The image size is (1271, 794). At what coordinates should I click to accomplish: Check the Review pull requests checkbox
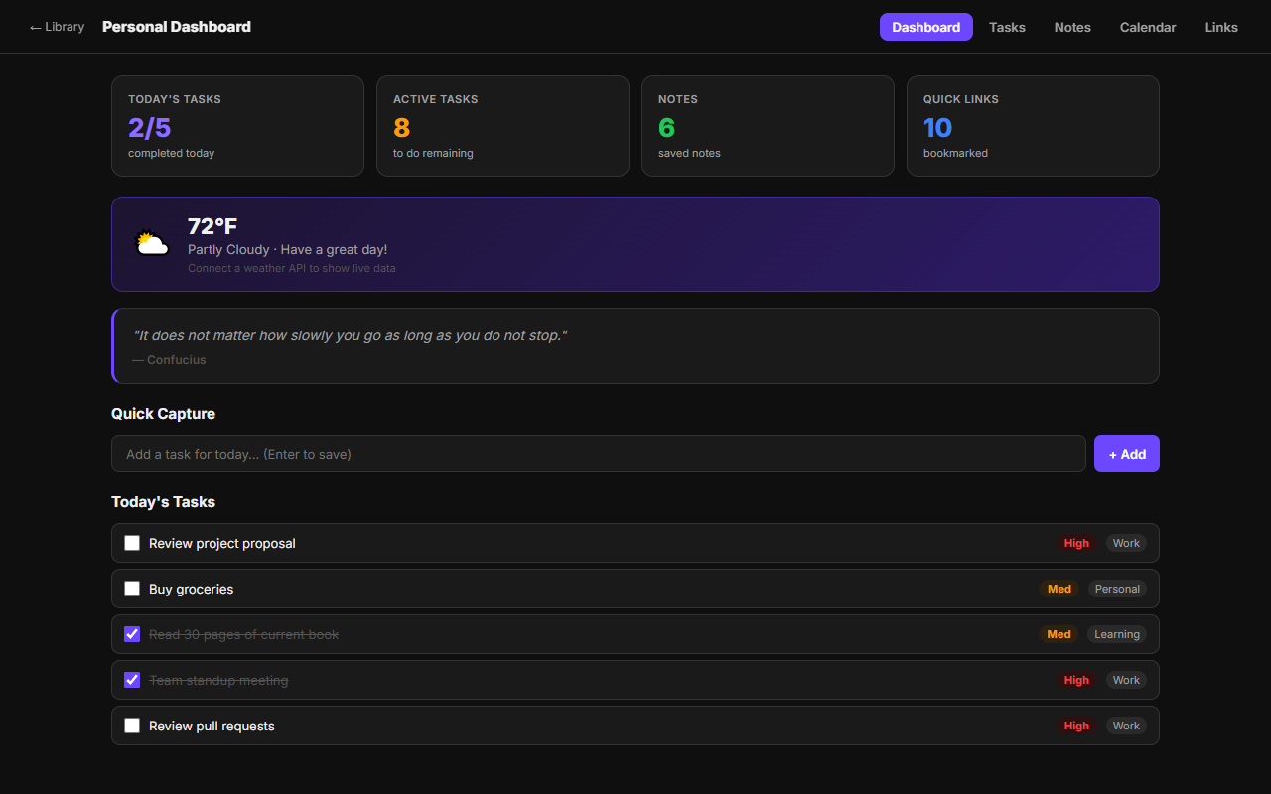click(132, 726)
